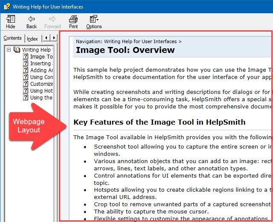This screenshot has width=273, height=222.
Task: Click the Print toolbar button
Action: [73, 22]
